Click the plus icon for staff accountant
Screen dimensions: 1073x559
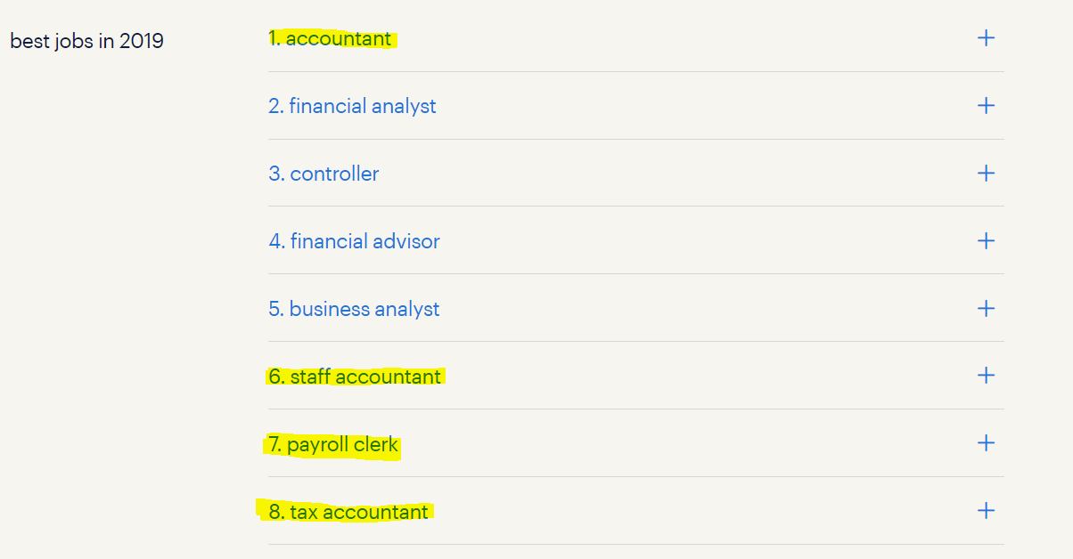[x=986, y=376]
